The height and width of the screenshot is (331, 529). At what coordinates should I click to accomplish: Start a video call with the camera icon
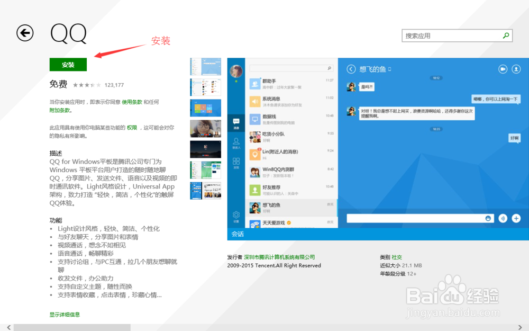pyautogui.click(x=503, y=69)
